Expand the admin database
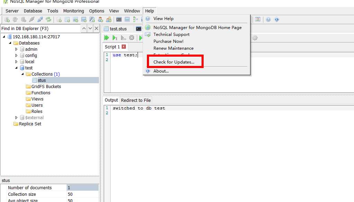Viewport: 354px width, 202px height. [16, 49]
